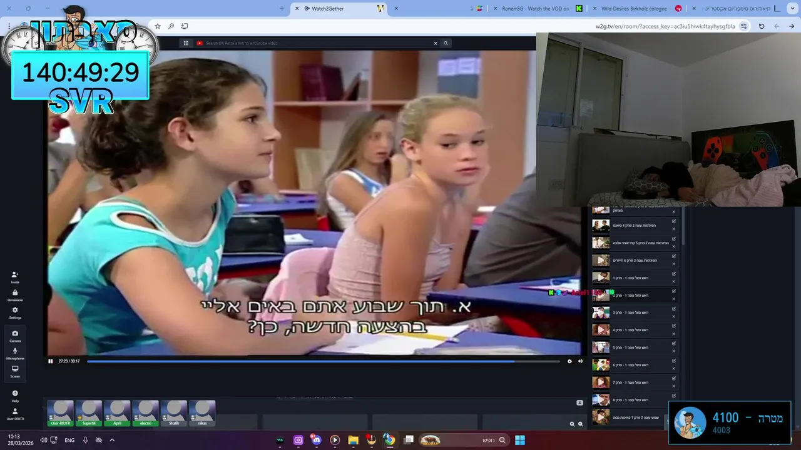Click the participant count badge
Image resolution: width=801 pixels, height=450 pixels.
pyautogui.click(x=579, y=402)
